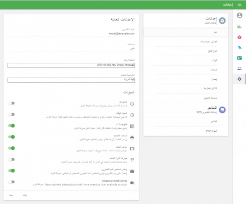This screenshot has width=246, height=204.
Task: Select the عام (General) settings menu item
Action: click(x=186, y=32)
